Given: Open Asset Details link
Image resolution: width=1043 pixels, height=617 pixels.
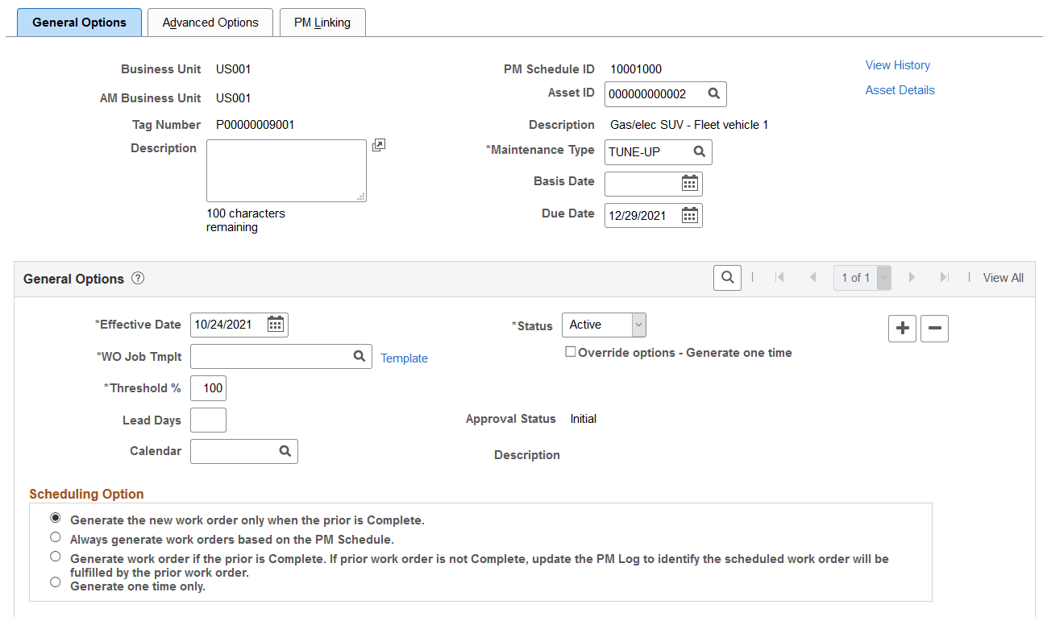Looking at the screenshot, I should (900, 90).
